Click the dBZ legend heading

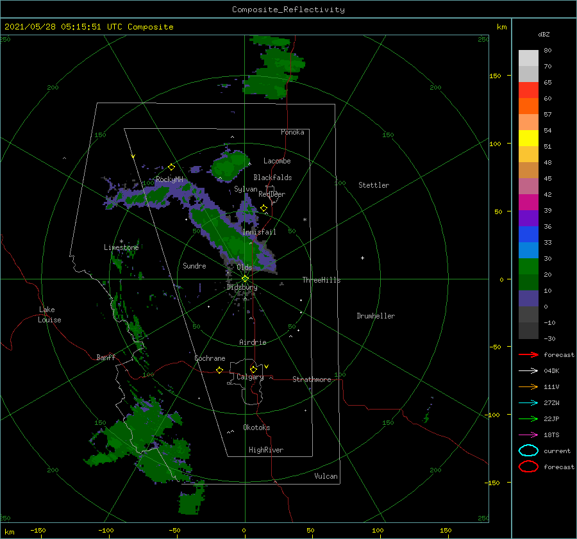point(544,34)
